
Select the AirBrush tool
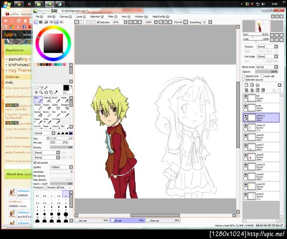point(47,99)
